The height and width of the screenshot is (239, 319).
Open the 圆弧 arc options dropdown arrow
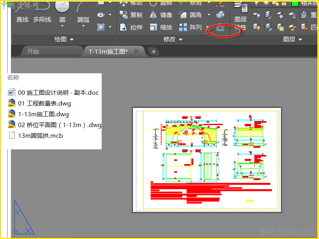click(x=83, y=26)
